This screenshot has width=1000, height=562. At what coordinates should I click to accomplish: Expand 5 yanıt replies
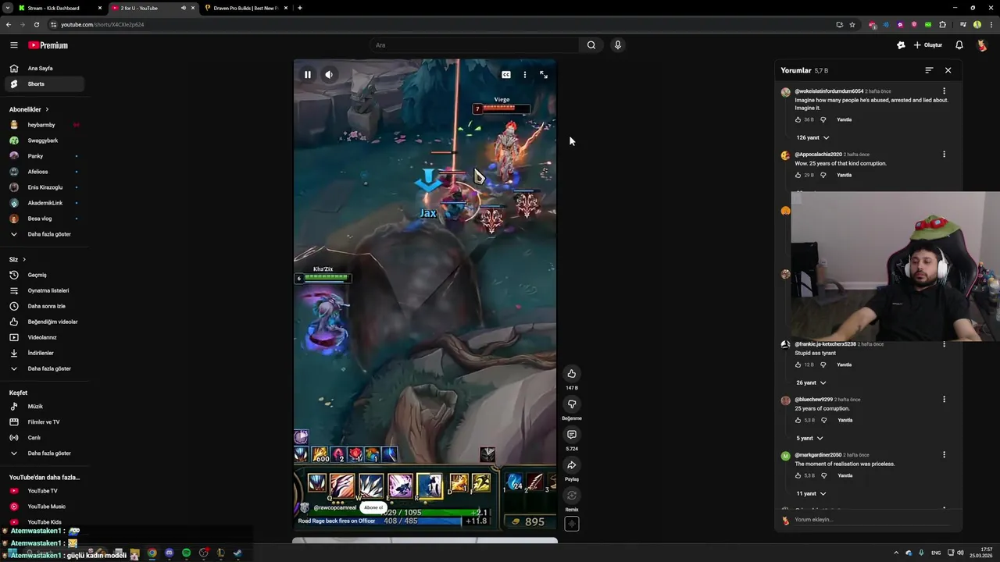pos(809,438)
